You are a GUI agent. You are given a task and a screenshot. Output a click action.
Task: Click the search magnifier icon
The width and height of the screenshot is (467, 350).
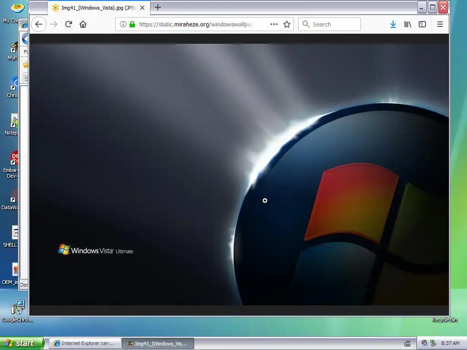click(x=306, y=24)
